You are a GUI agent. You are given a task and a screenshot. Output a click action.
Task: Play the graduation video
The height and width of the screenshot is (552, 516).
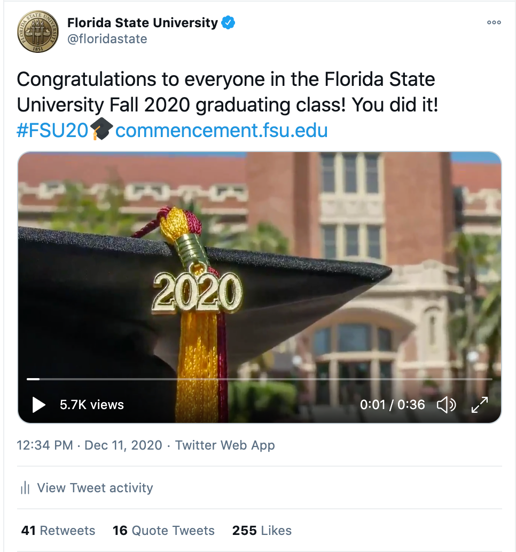pyautogui.click(x=38, y=405)
